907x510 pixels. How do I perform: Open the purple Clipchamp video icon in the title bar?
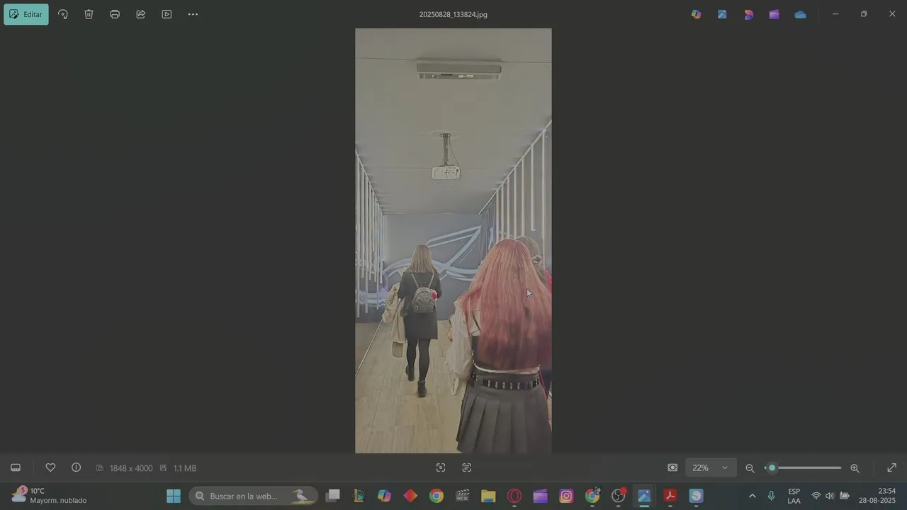(774, 14)
